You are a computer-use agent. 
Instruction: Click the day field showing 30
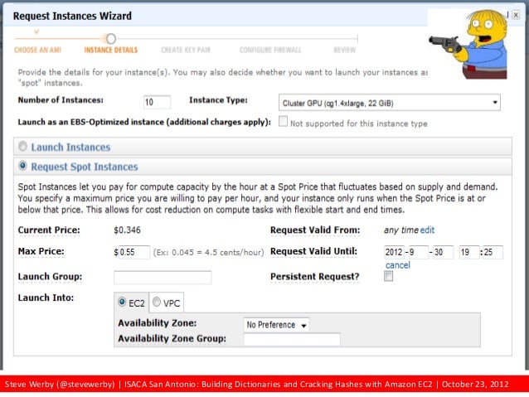click(x=444, y=252)
